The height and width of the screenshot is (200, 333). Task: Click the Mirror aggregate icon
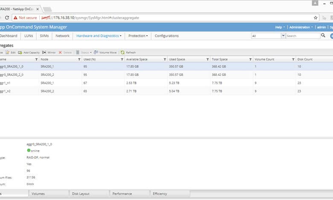[x=44, y=52]
